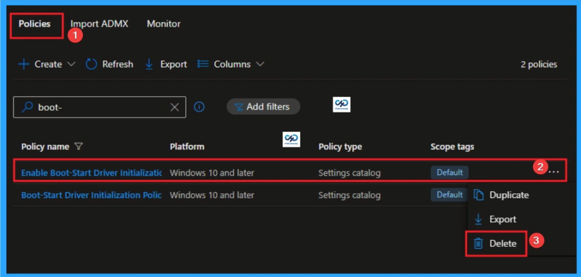581x277 pixels.
Task: Sort by Policy name column header
Action: click(x=45, y=147)
